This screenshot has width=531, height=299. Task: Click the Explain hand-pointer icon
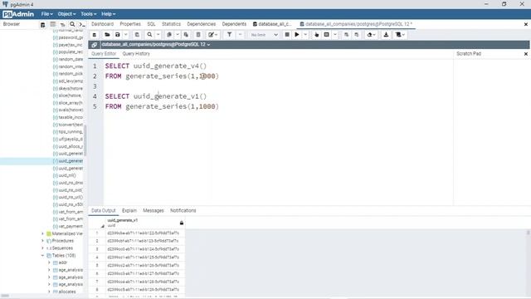point(317,35)
